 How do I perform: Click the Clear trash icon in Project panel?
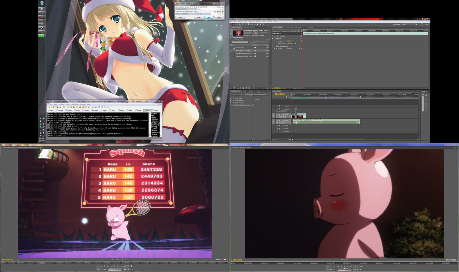tap(249, 88)
